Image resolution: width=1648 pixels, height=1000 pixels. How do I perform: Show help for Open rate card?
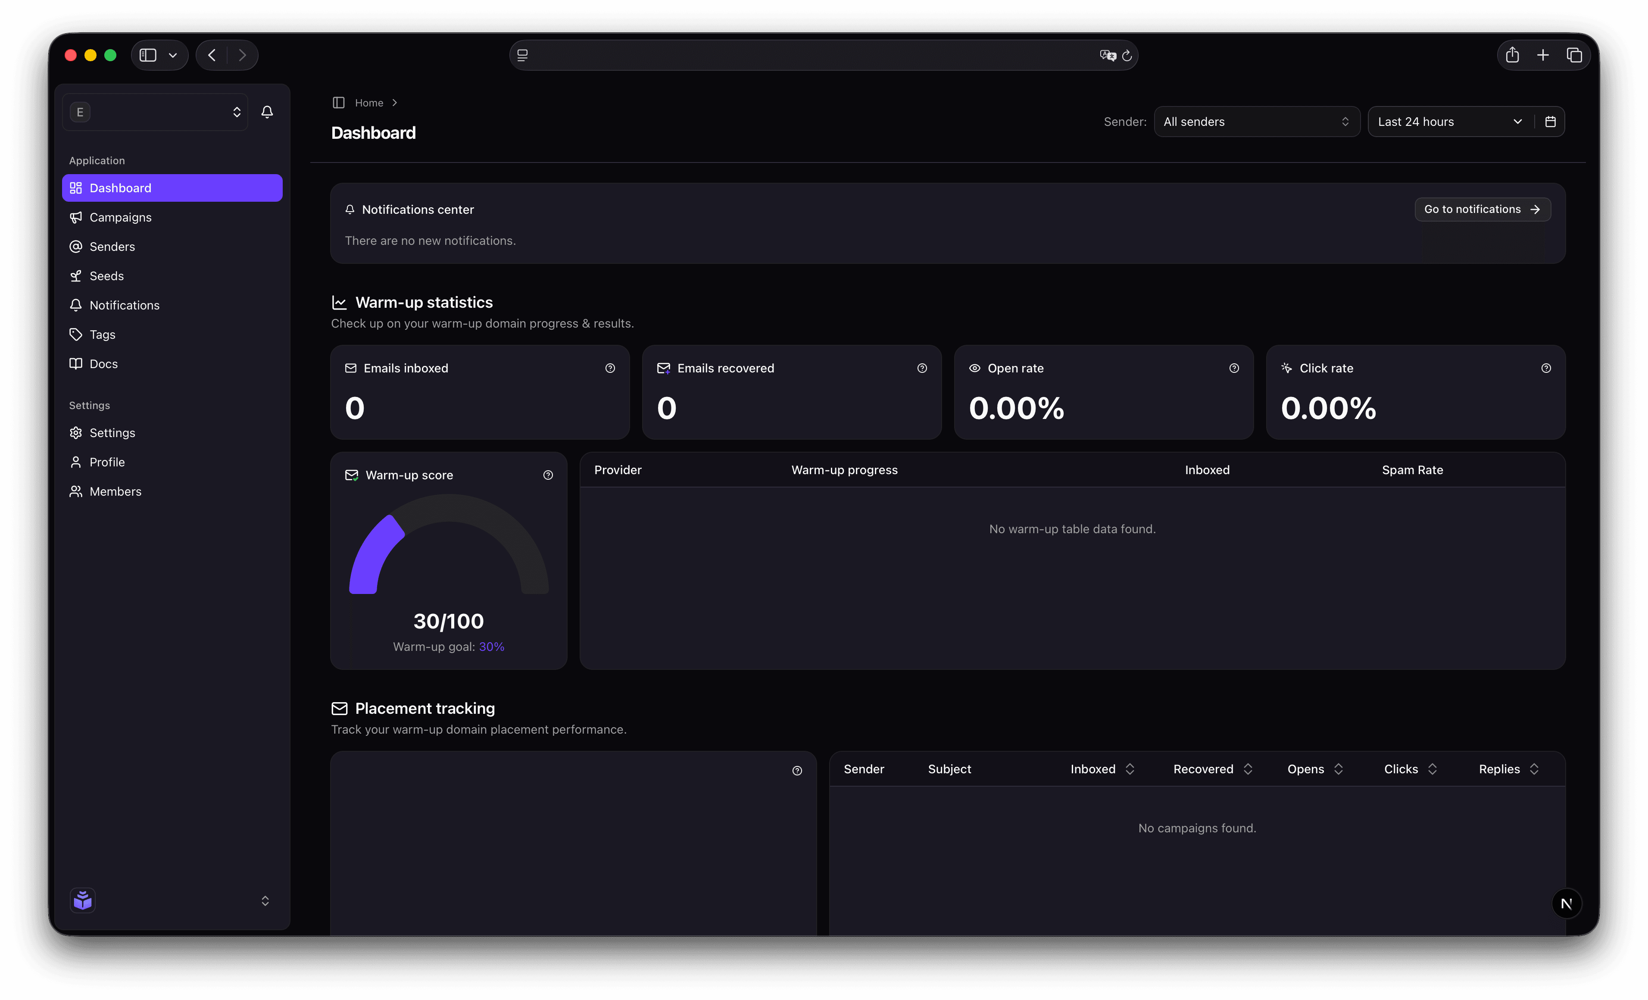1234,368
